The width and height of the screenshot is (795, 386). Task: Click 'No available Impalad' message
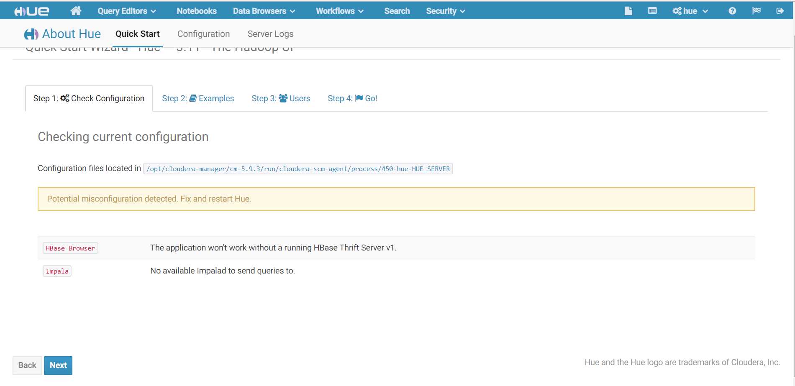pyautogui.click(x=223, y=271)
